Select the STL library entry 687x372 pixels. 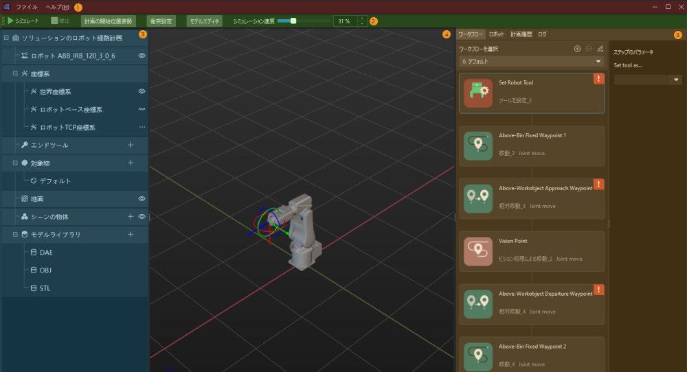[76, 288]
